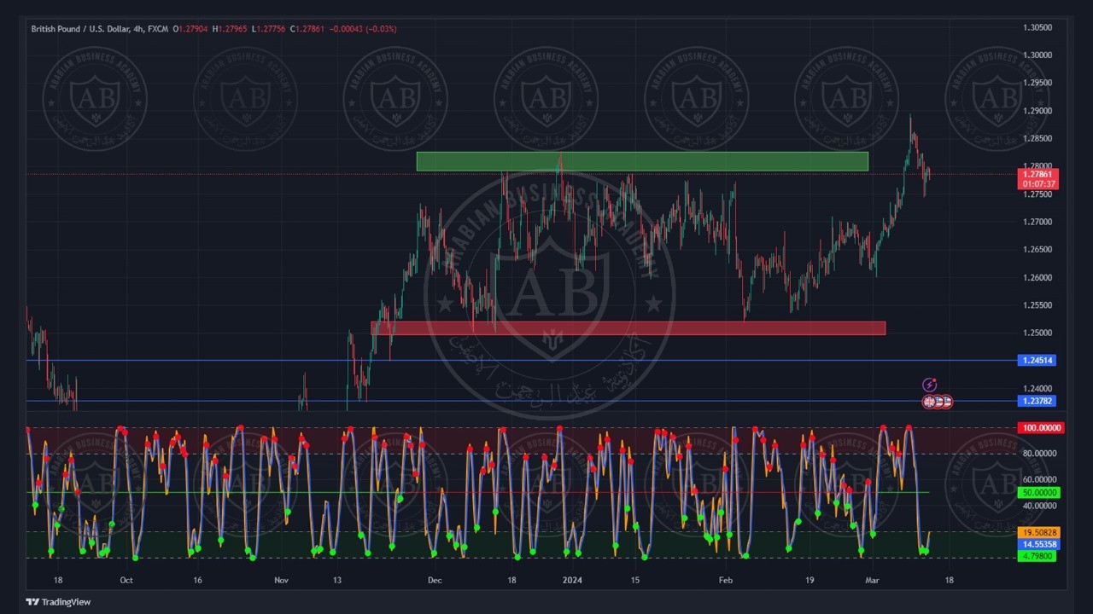The width and height of the screenshot is (1093, 614).
Task: Click the 1.28500 price axis label
Action: pos(1037,138)
